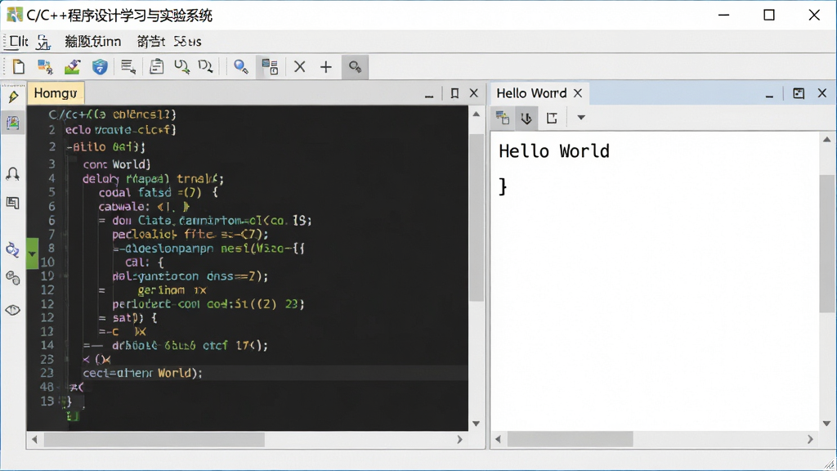Image resolution: width=837 pixels, height=471 pixels.
Task: Click the code line containing 'cal: {'
Action: pyautogui.click(x=144, y=262)
